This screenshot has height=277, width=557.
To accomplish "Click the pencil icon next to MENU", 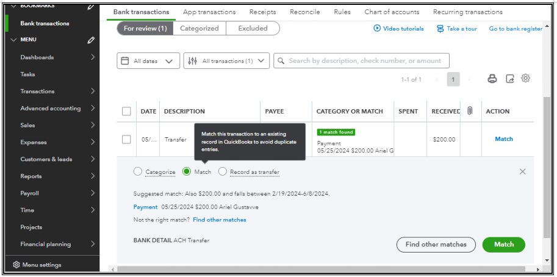I will tap(91, 40).
